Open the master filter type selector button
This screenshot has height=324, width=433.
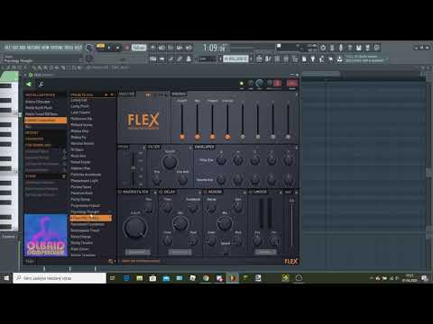tap(137, 252)
